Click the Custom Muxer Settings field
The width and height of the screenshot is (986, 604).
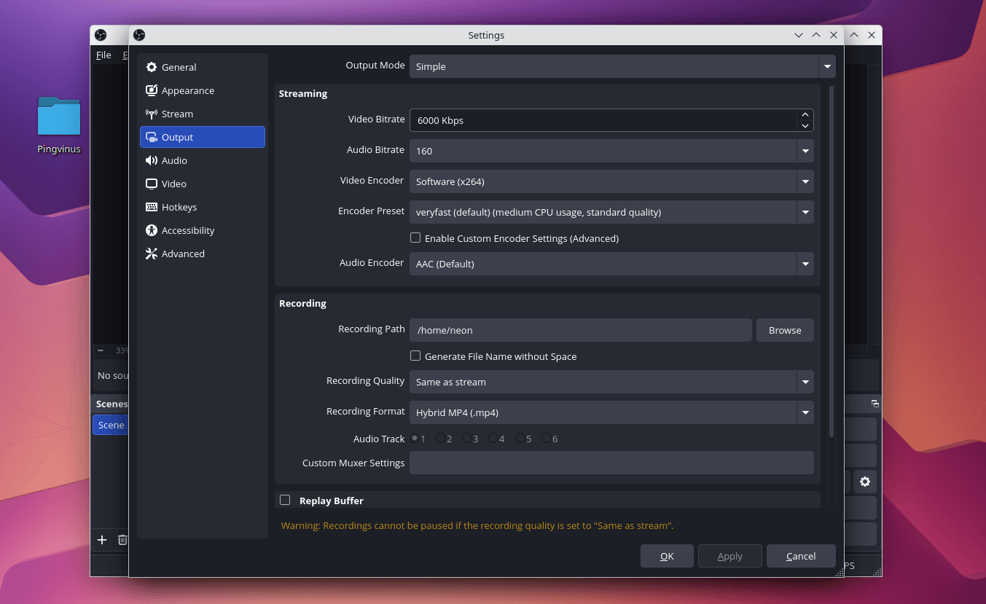(x=611, y=463)
